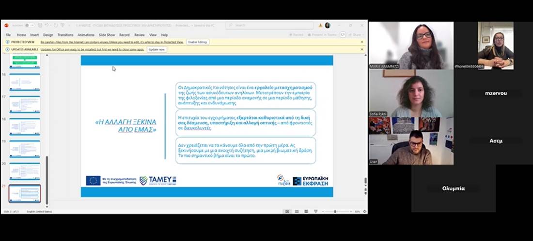The image size is (533, 241).
Task: Fit slide to current window icon
Action: [364, 212]
